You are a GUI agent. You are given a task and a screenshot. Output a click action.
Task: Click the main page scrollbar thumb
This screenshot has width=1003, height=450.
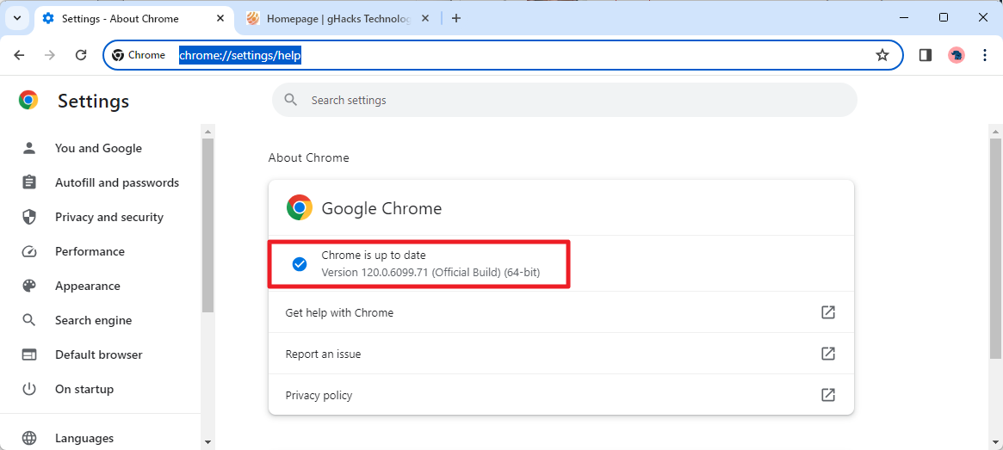[x=995, y=248]
